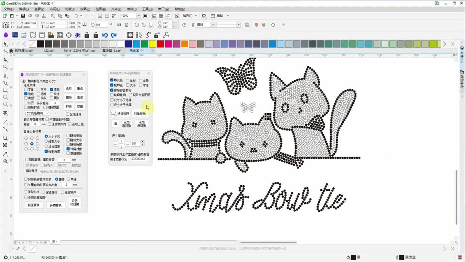Select the Eyedropper tool
Viewport: 466px width, 262px height.
(5, 154)
